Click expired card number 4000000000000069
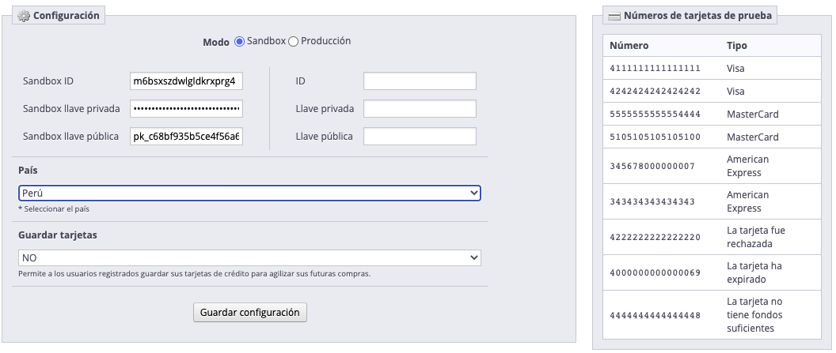 coord(655,272)
